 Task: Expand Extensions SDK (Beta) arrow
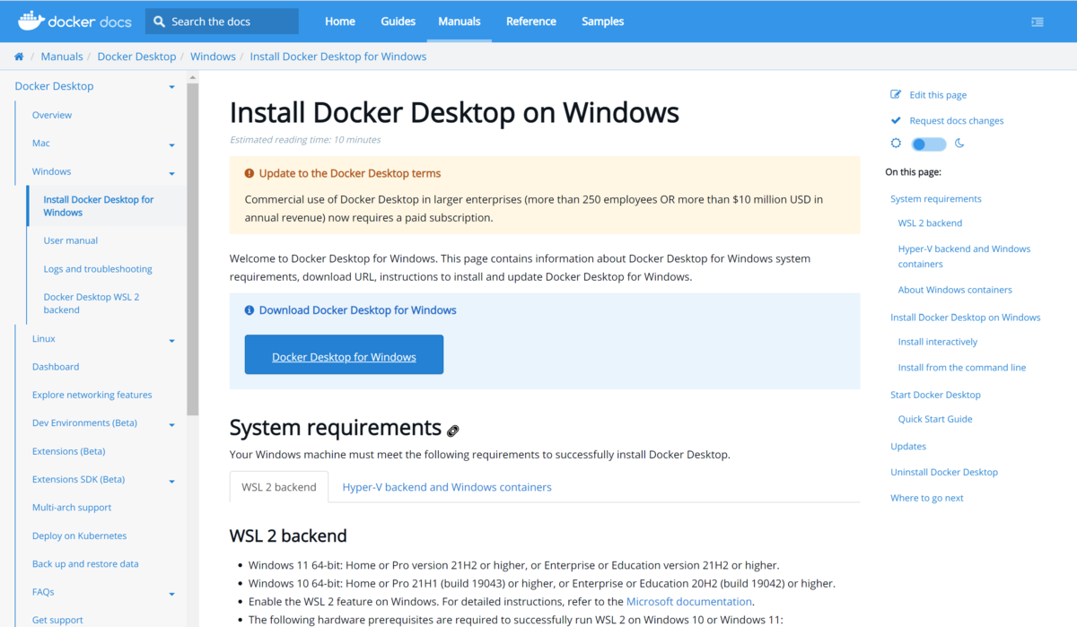tap(171, 482)
